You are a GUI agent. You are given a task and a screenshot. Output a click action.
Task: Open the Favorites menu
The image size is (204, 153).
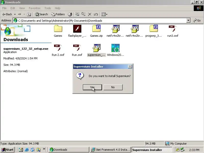[x=35, y=8]
